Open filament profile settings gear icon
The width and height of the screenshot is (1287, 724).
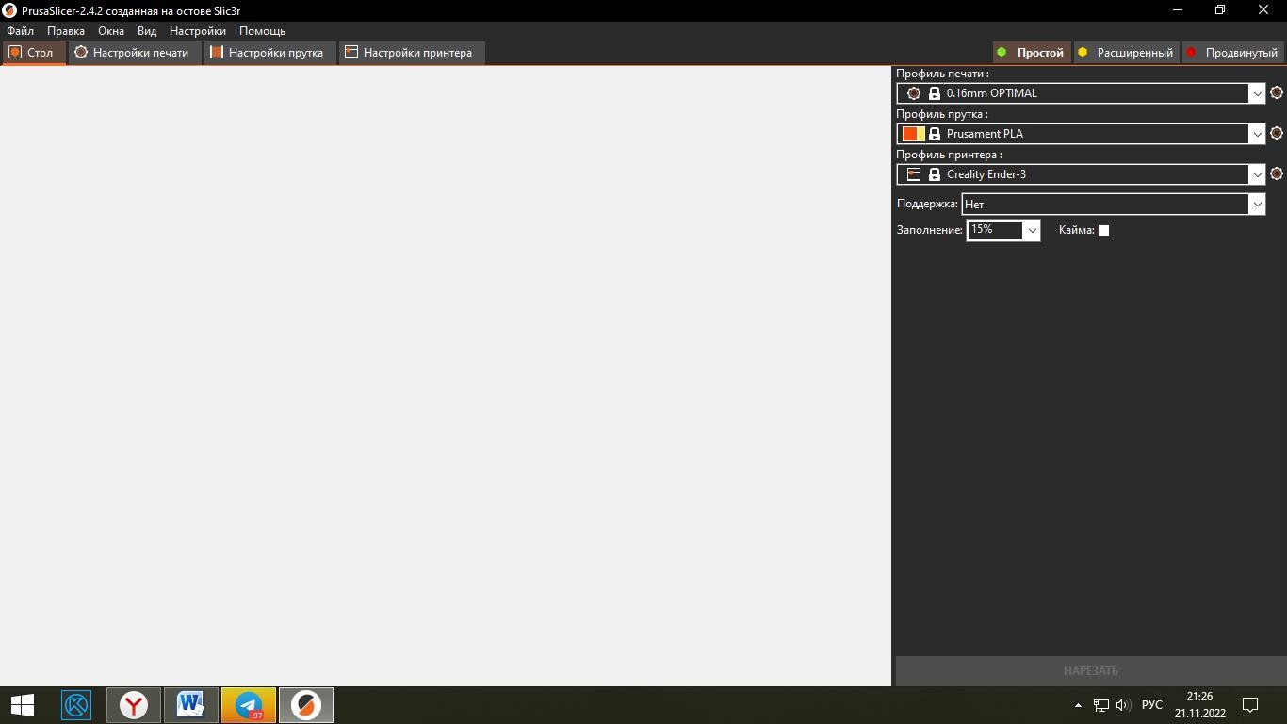[1277, 134]
